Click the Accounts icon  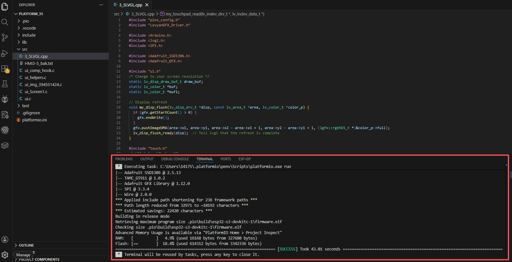tap(5, 240)
